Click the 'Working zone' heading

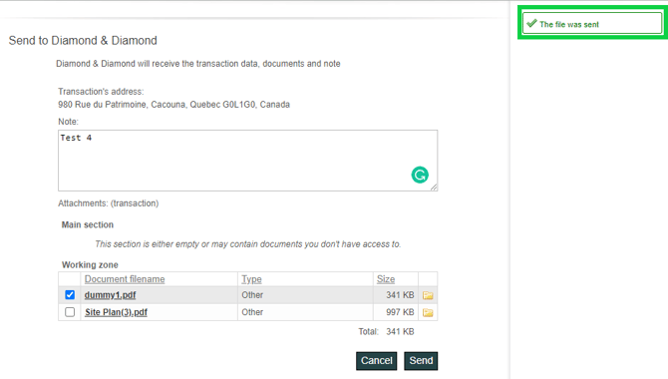click(90, 264)
